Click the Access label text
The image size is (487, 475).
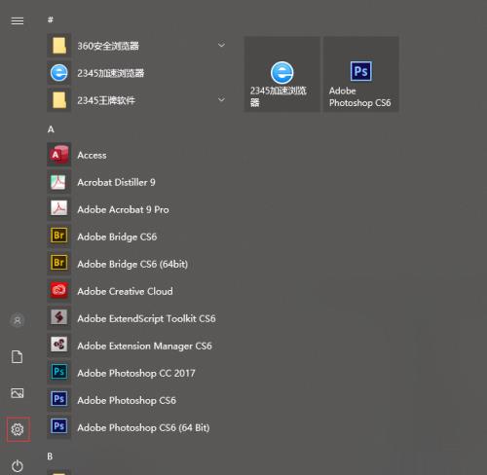pyautogui.click(x=92, y=155)
